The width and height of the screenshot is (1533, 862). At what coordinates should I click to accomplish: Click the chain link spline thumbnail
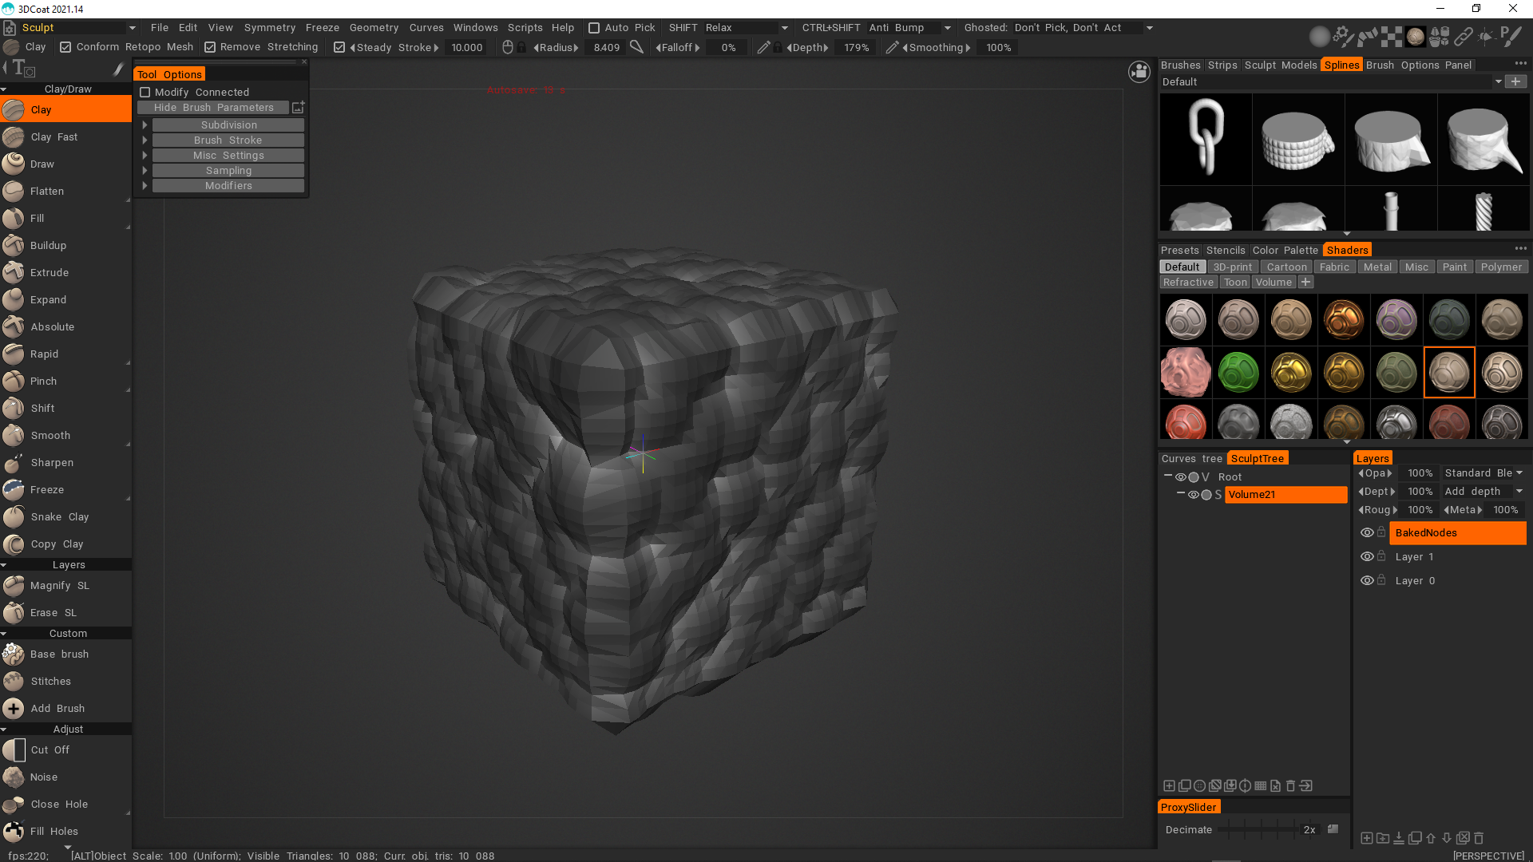(x=1206, y=139)
